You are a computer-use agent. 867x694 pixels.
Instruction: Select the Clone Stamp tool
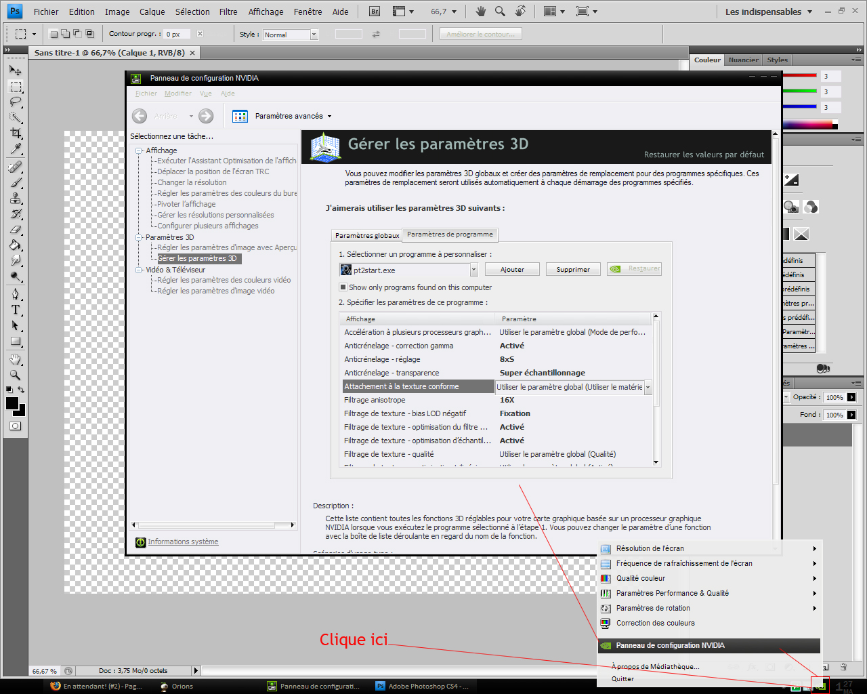point(15,198)
